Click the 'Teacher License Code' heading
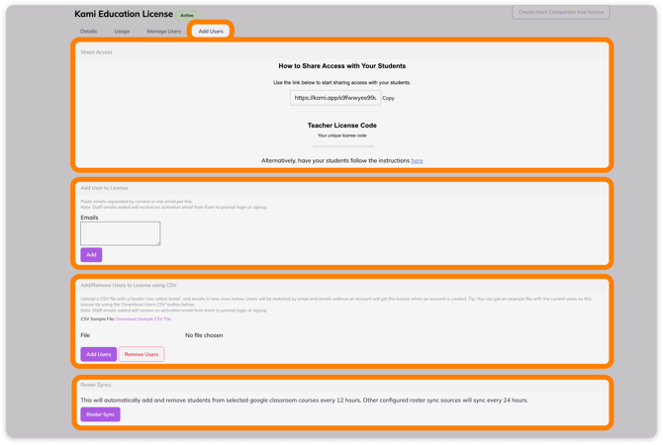 [342, 126]
